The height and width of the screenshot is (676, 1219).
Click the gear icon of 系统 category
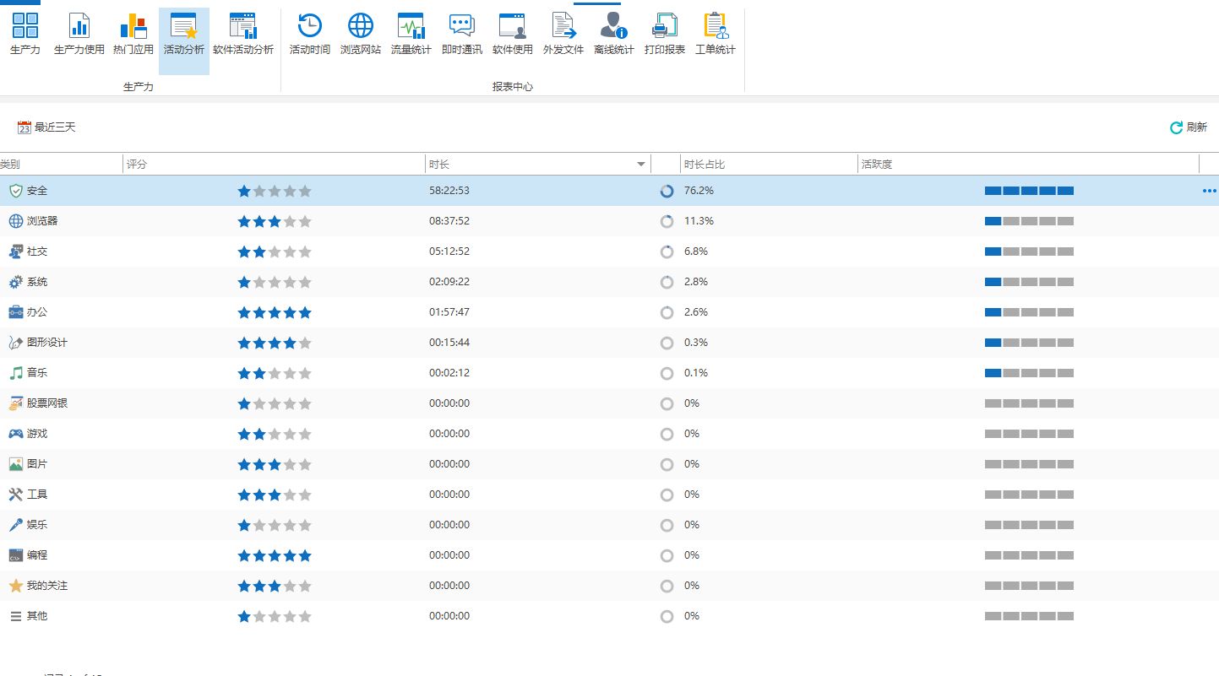point(16,282)
